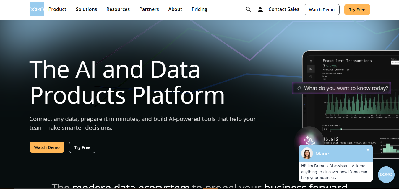Click the line chart icon in dashboard sidebar
The height and width of the screenshot is (189, 399).
pyautogui.click(x=311, y=69)
